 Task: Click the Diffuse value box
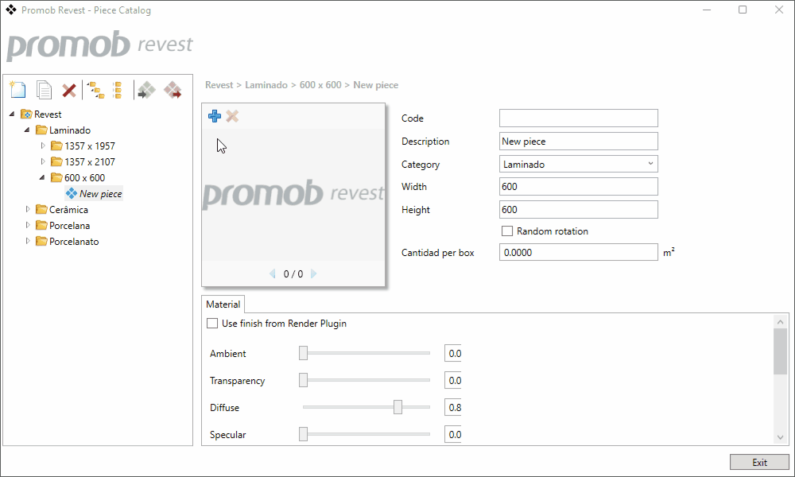pyautogui.click(x=453, y=408)
